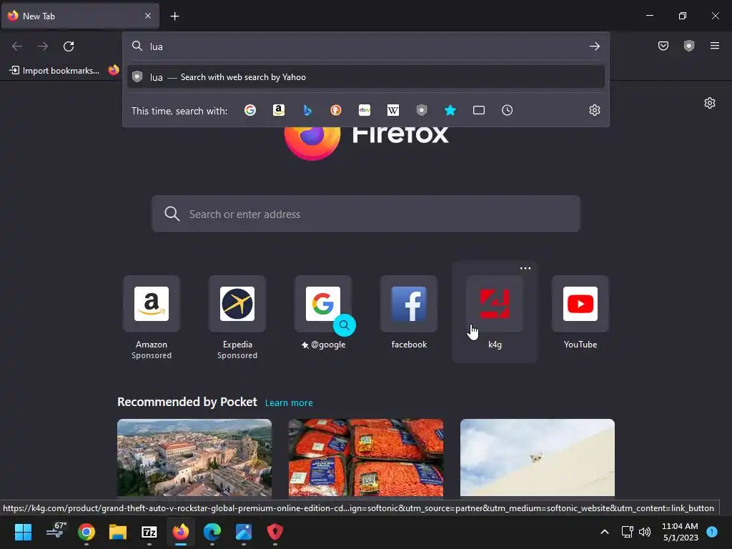The width and height of the screenshot is (732, 549).
Task: Open the Firefox bookmark icon in bookmarks toolbar
Action: click(114, 70)
